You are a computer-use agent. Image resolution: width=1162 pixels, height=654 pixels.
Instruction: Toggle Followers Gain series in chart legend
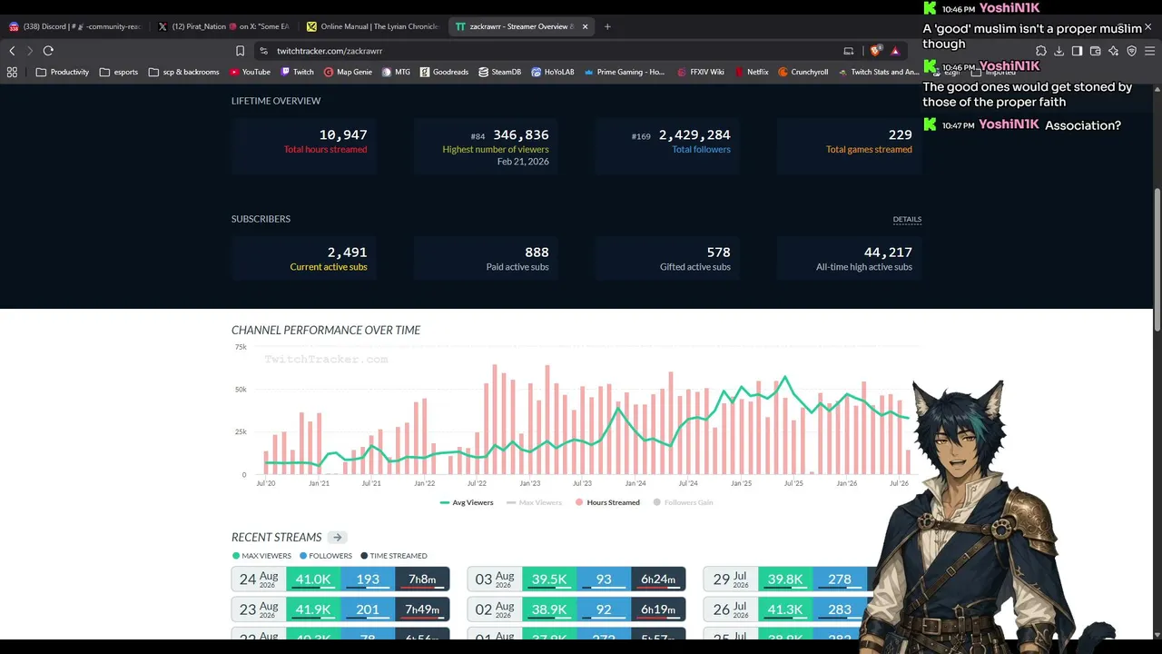(x=684, y=502)
